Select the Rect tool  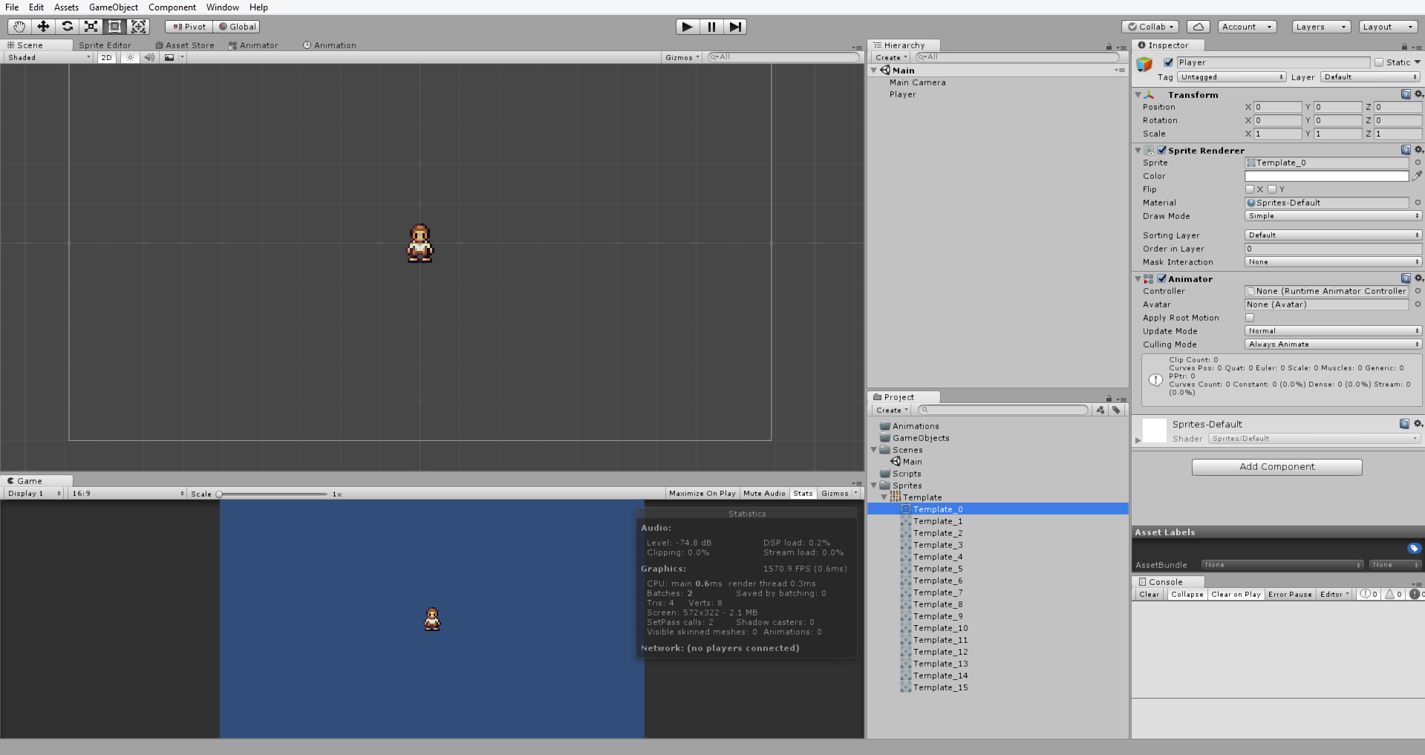(114, 26)
